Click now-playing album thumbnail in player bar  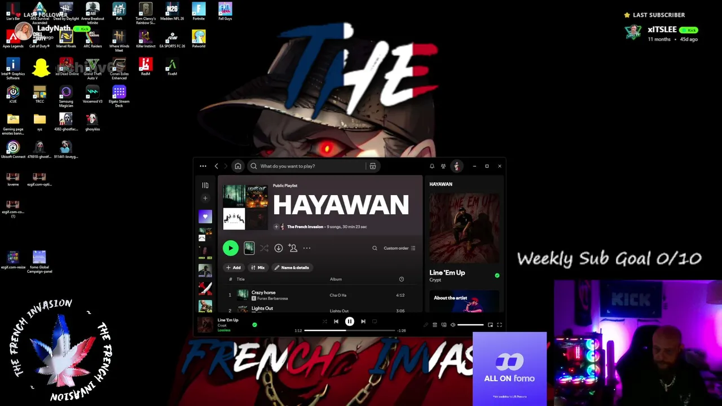205,324
